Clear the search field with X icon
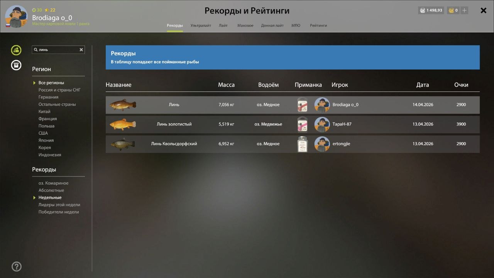This screenshot has height=278, width=494. click(81, 50)
